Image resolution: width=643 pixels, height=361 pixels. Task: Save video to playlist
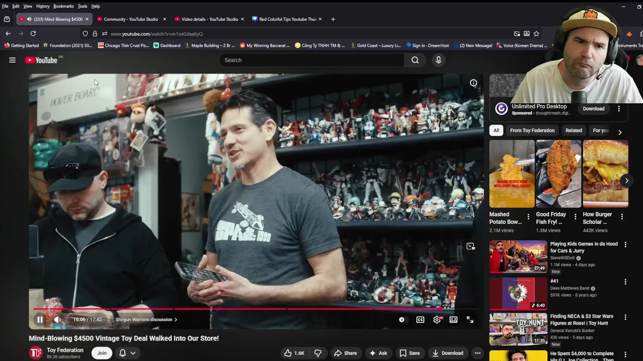pyautogui.click(x=409, y=353)
